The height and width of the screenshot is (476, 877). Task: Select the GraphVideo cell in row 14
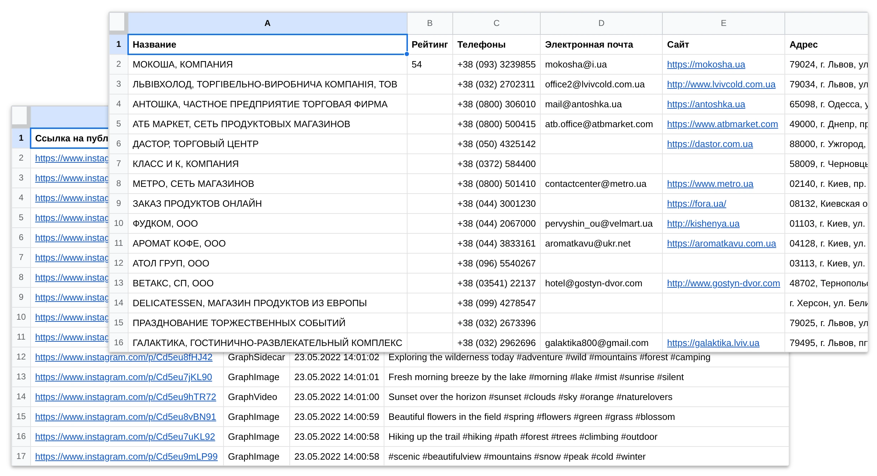point(256,397)
